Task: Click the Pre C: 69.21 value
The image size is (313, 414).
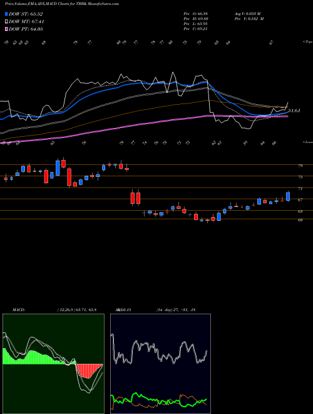Action: 195,29
